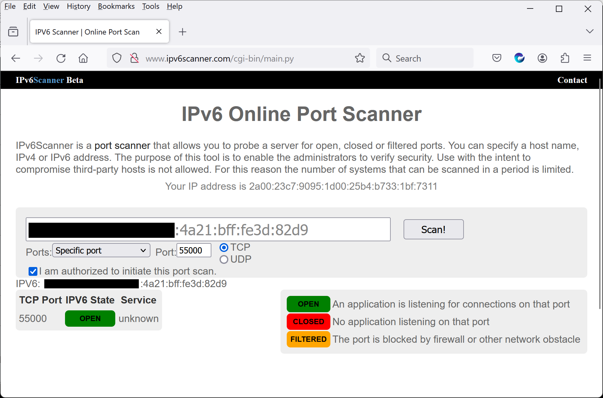This screenshot has height=398, width=603.
Task: Open the Pocket save icon
Action: (497, 58)
